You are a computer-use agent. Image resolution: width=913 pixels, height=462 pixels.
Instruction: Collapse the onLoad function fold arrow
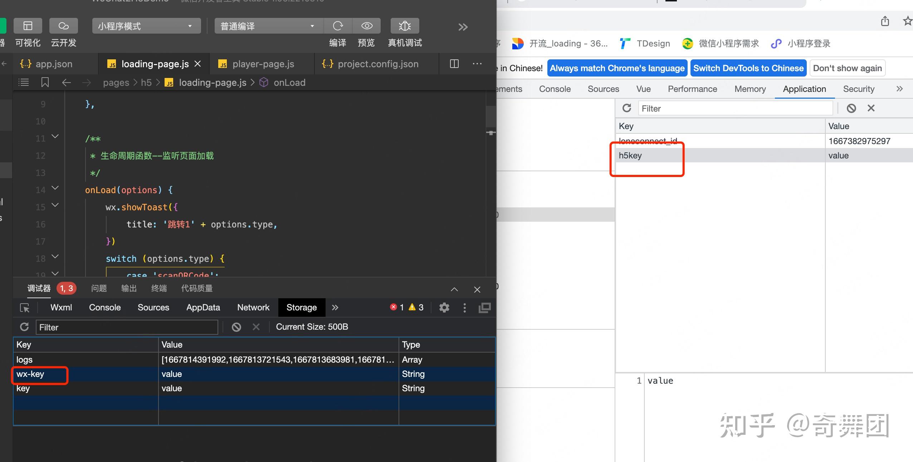(55, 188)
